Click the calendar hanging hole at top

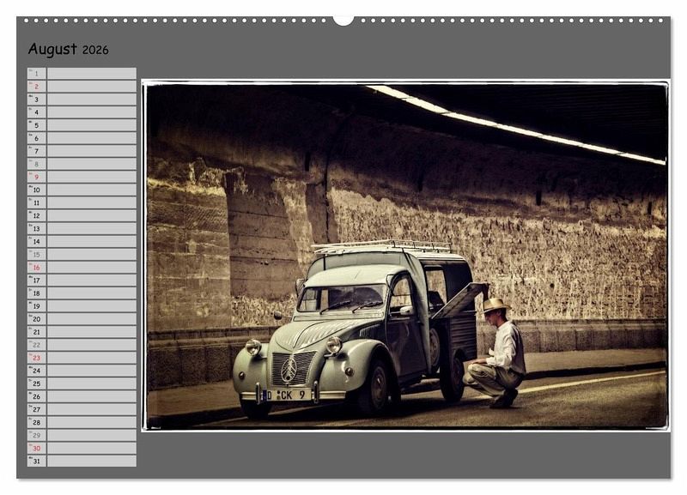click(343, 19)
